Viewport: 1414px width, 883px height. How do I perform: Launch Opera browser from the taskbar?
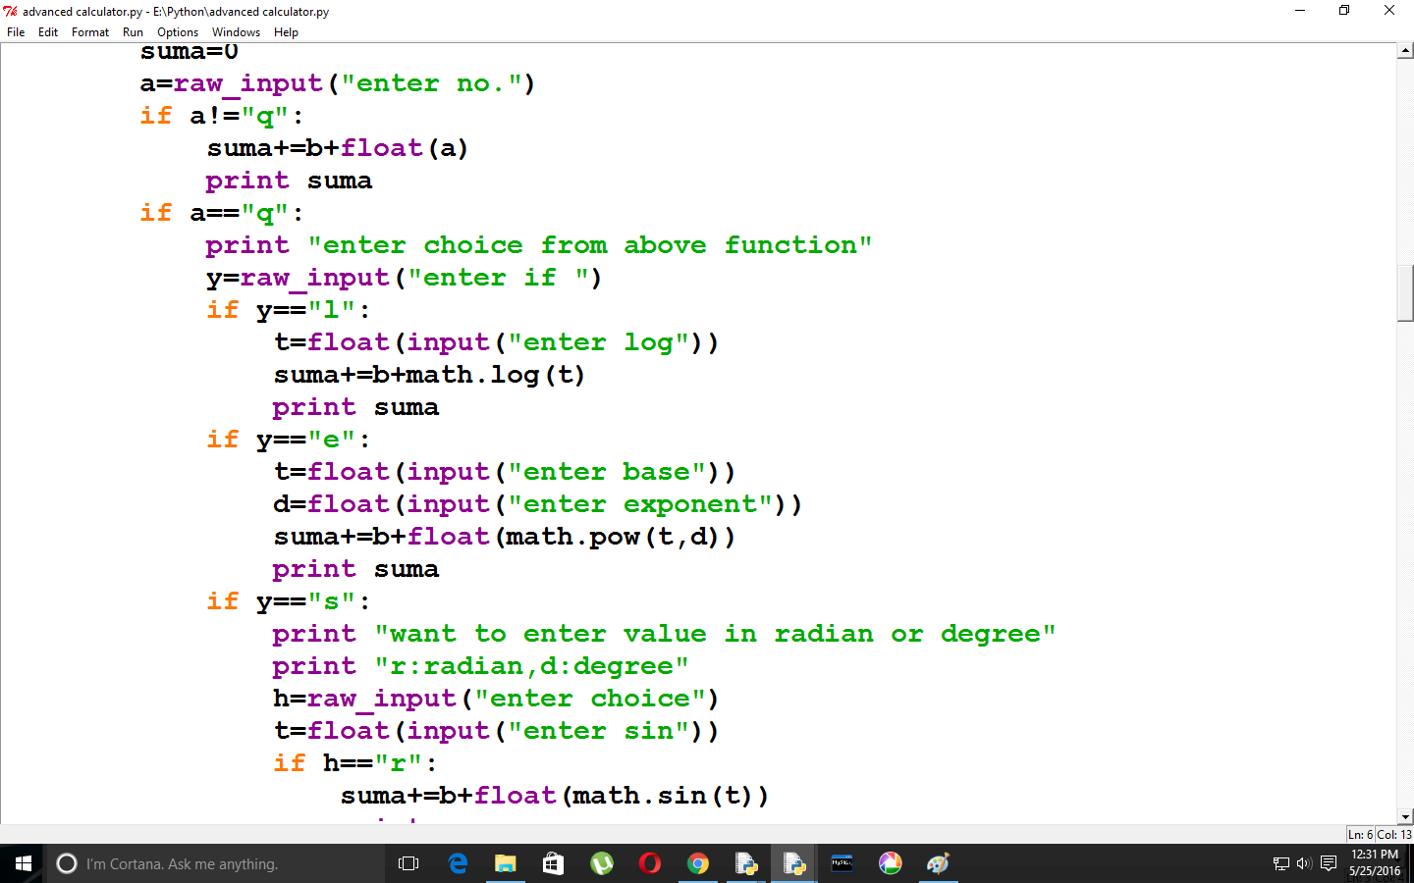(x=649, y=863)
